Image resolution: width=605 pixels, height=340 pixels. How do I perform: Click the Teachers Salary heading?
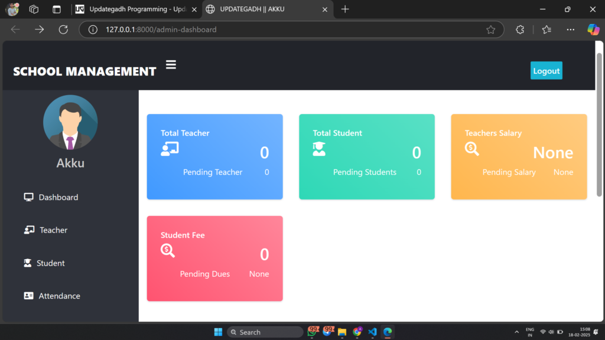493,133
